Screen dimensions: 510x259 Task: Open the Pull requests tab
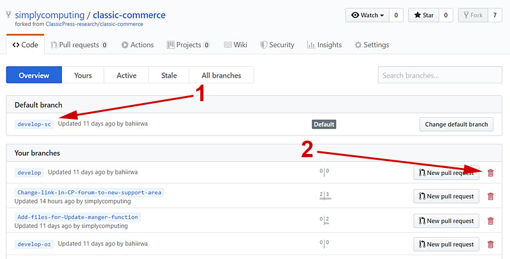79,45
